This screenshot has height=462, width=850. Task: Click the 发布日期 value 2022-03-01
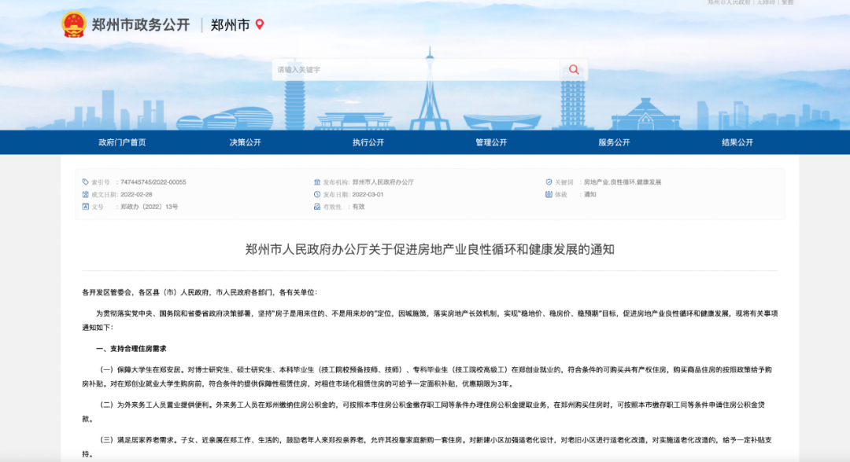point(368,195)
